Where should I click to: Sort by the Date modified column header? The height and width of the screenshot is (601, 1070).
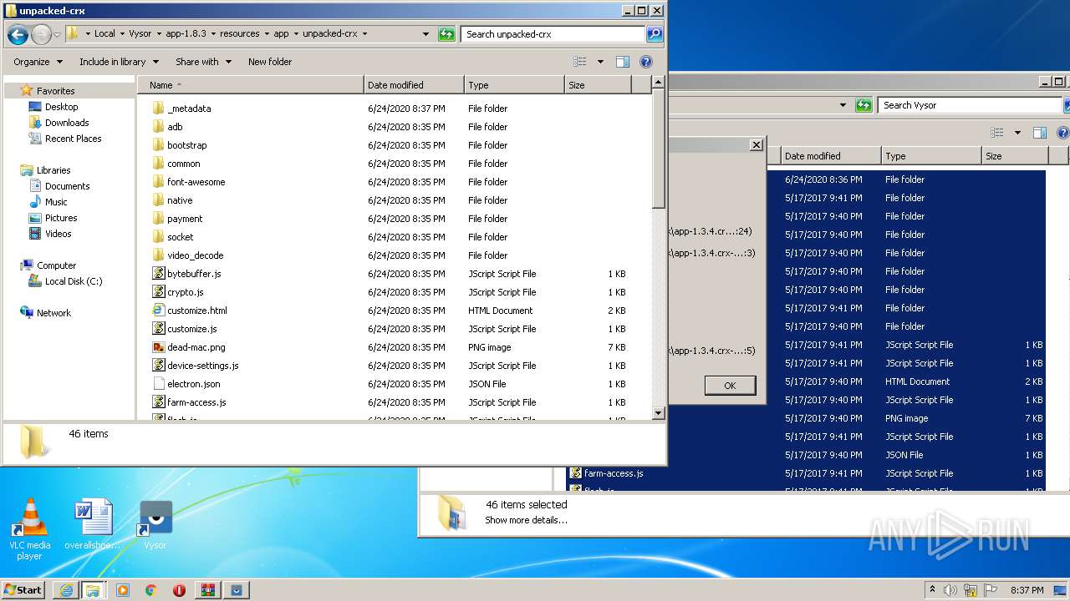click(414, 85)
